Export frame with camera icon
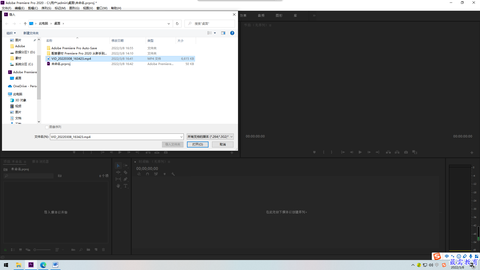Viewport: 480px width, 270px height. tap(406, 152)
